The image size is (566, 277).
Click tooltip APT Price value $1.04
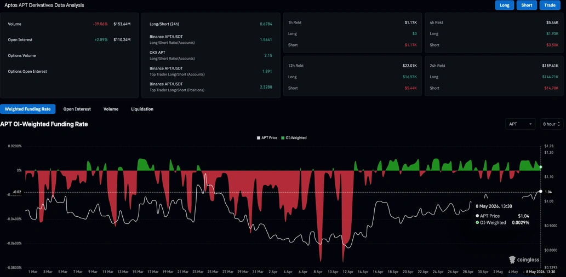[x=524, y=216]
